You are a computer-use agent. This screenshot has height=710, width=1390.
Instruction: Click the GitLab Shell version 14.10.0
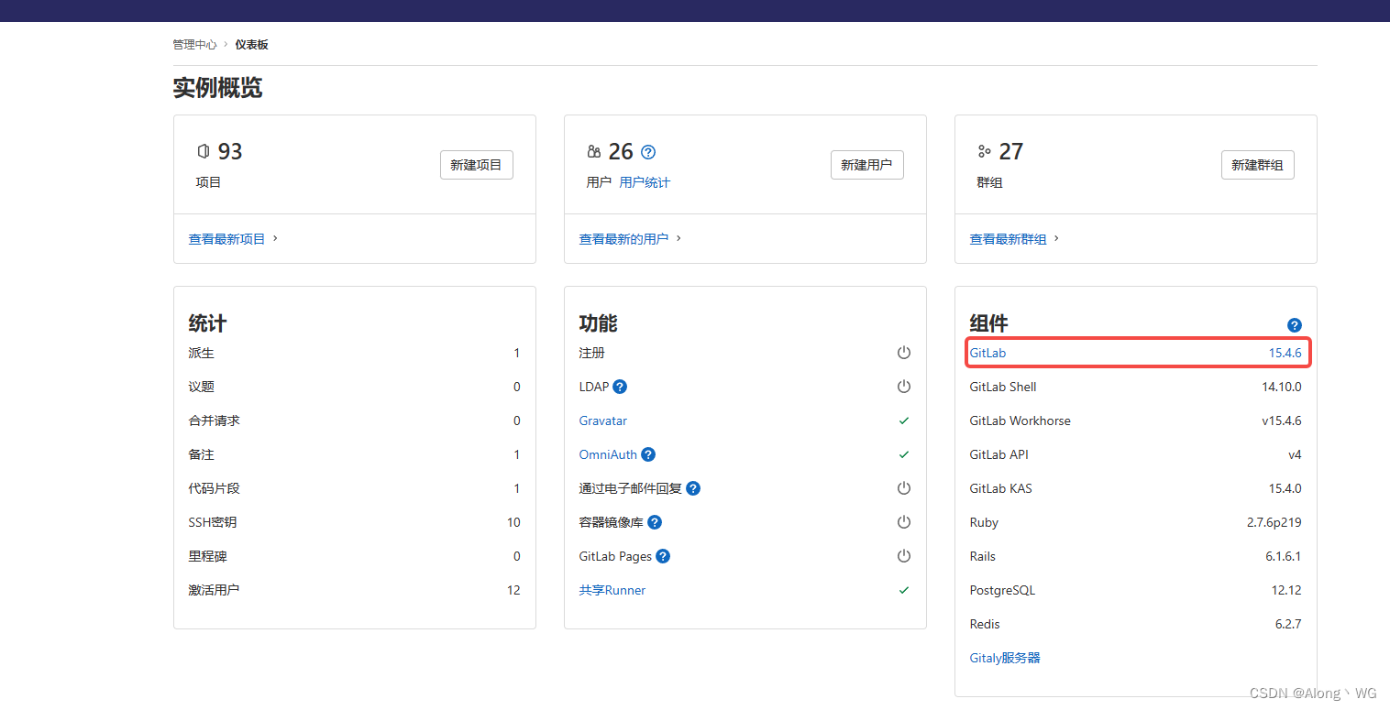pos(1282,387)
